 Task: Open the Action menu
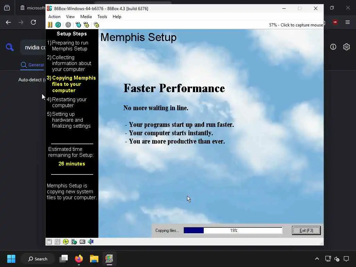(54, 17)
